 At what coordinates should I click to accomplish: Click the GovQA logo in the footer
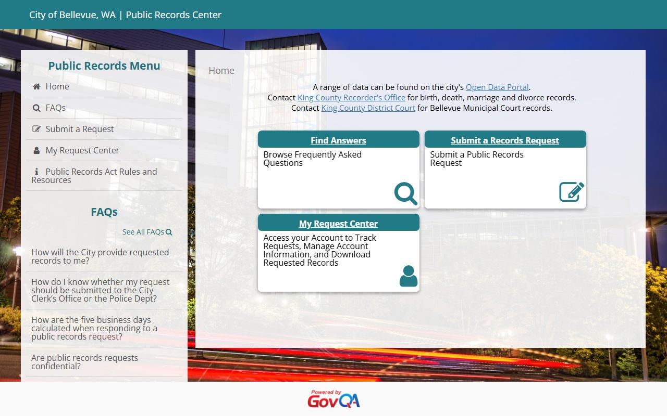click(333, 399)
